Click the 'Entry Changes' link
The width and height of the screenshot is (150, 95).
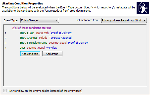tap(29, 38)
